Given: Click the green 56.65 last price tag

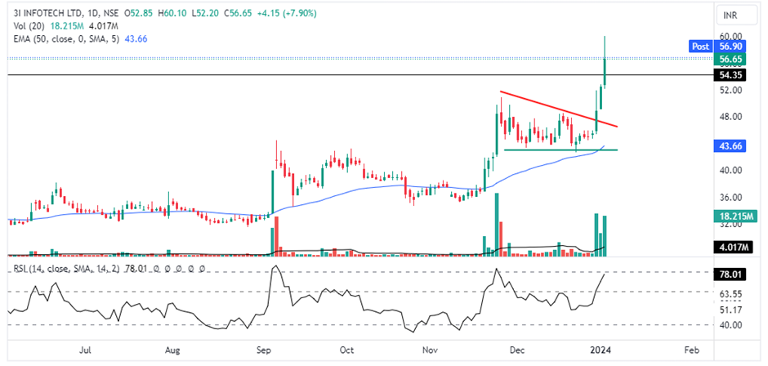Looking at the screenshot, I should 730,60.
